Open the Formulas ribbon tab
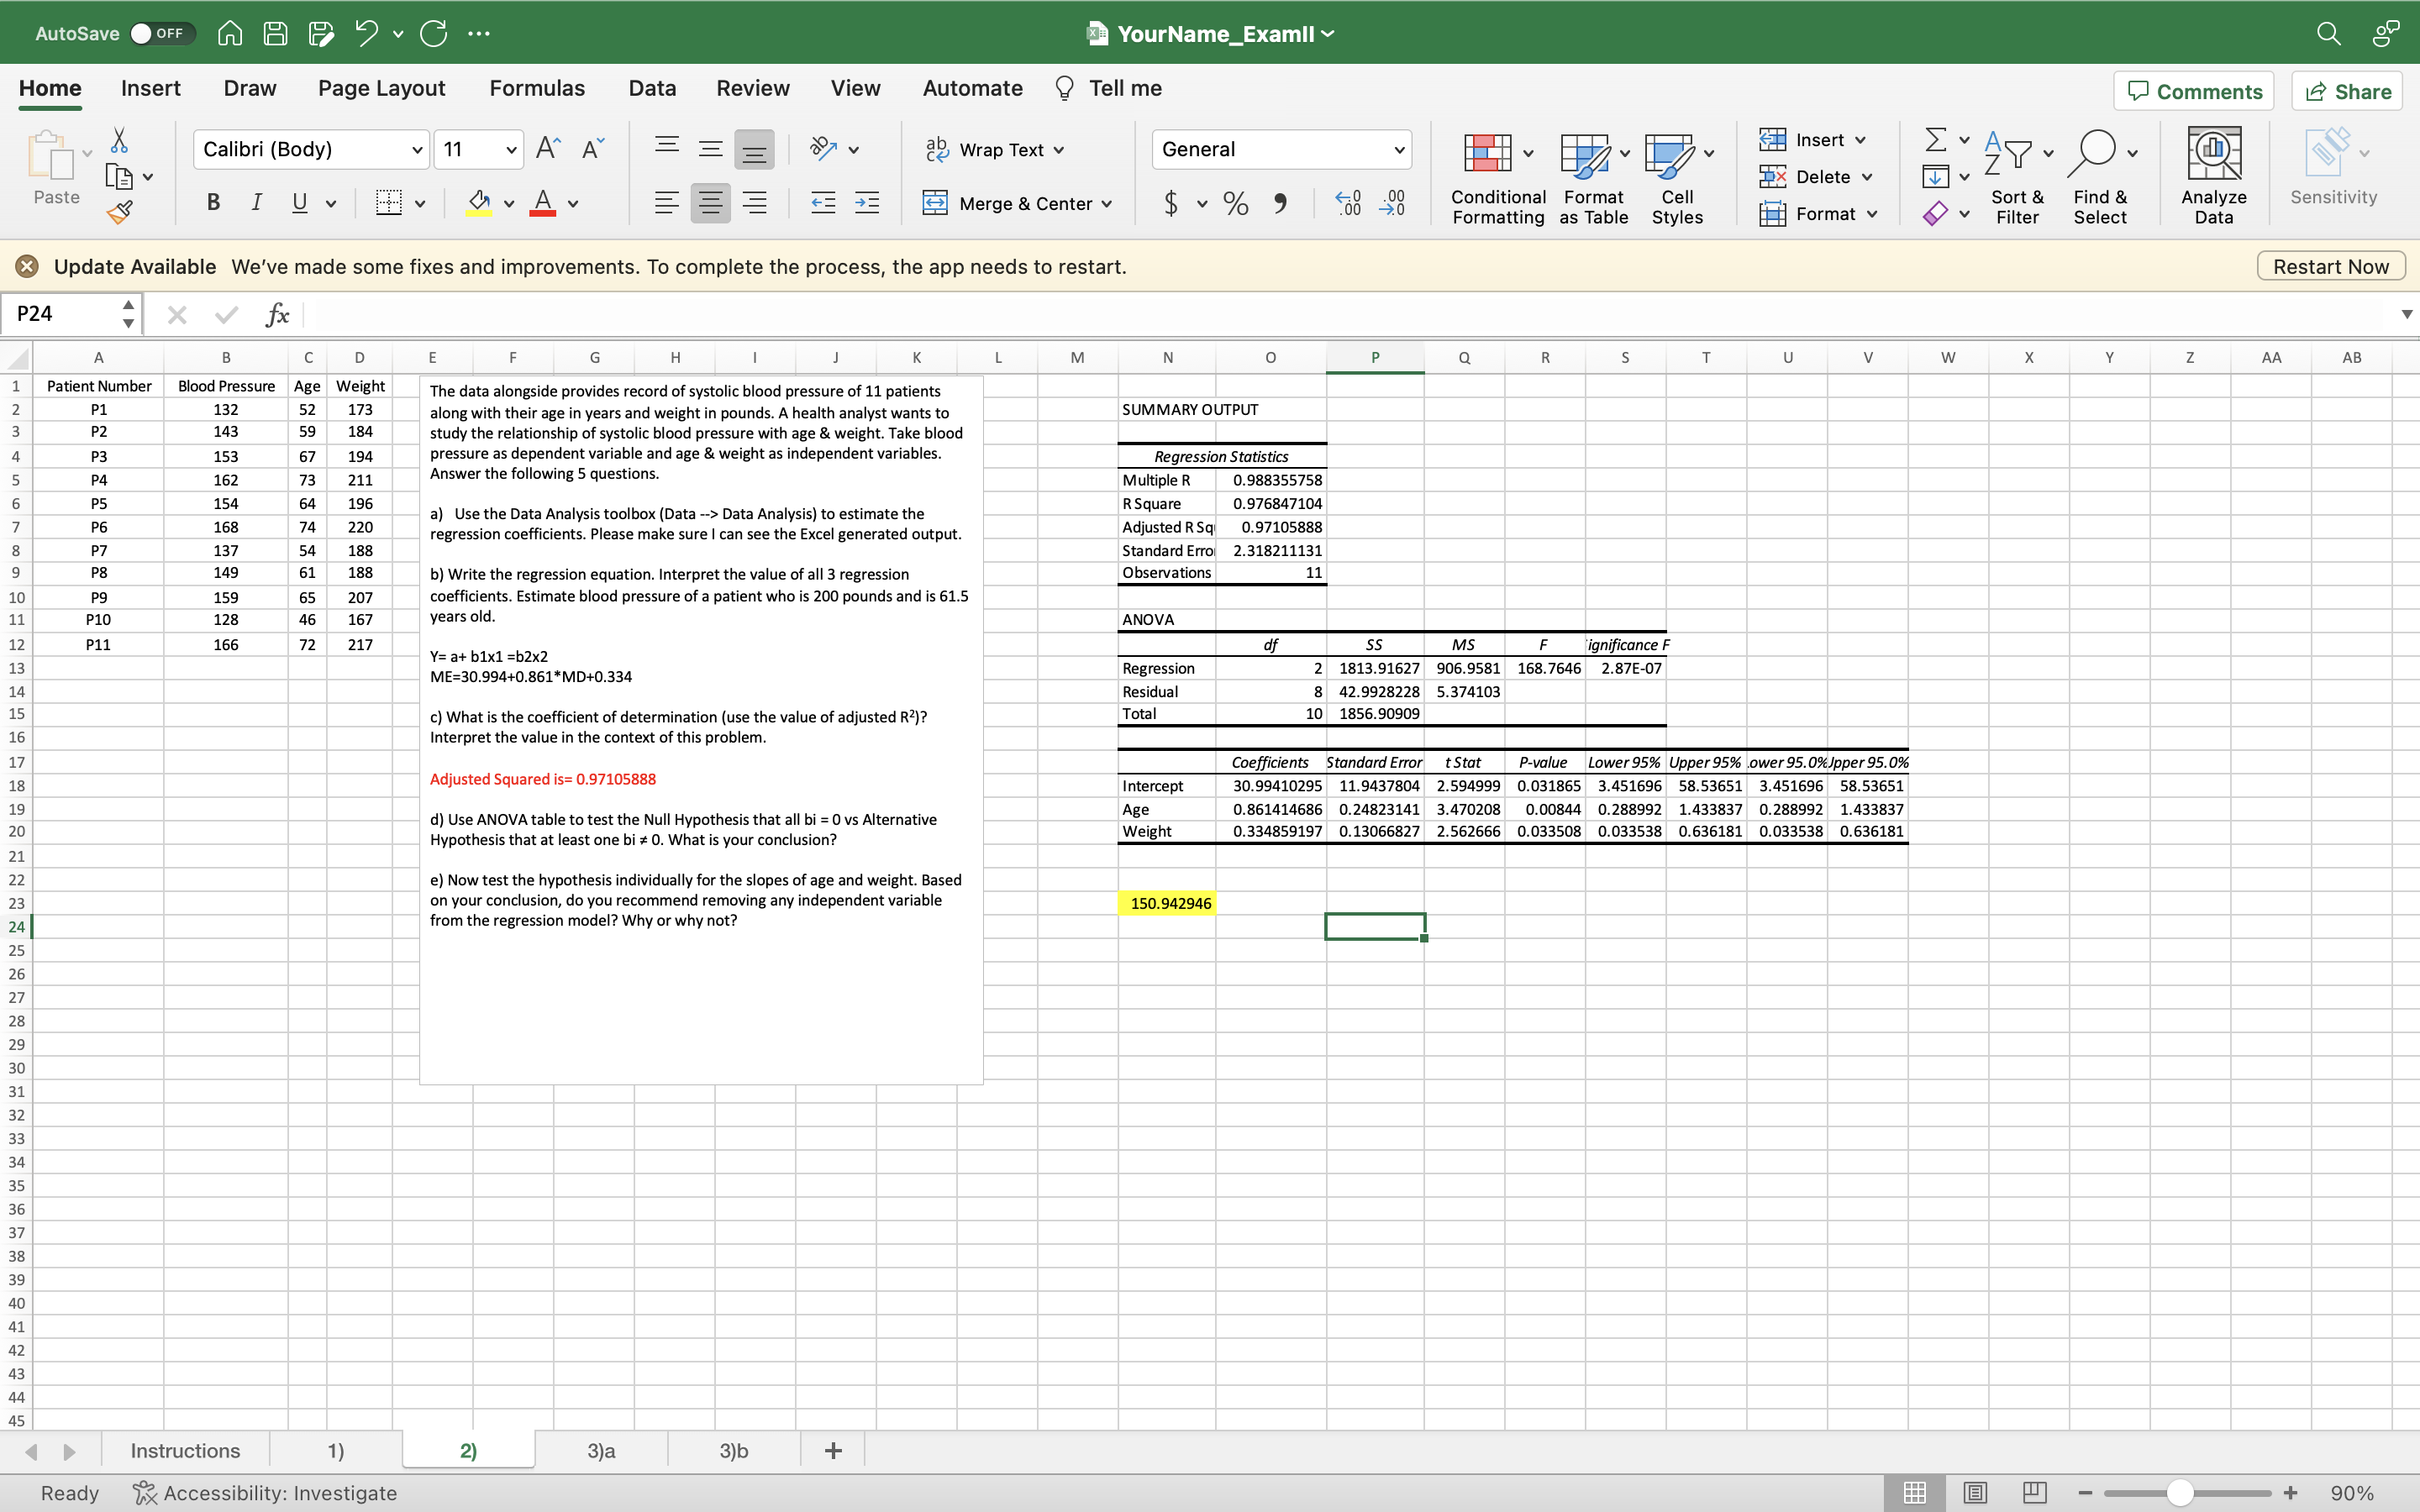Image resolution: width=2420 pixels, height=1512 pixels. (x=537, y=88)
